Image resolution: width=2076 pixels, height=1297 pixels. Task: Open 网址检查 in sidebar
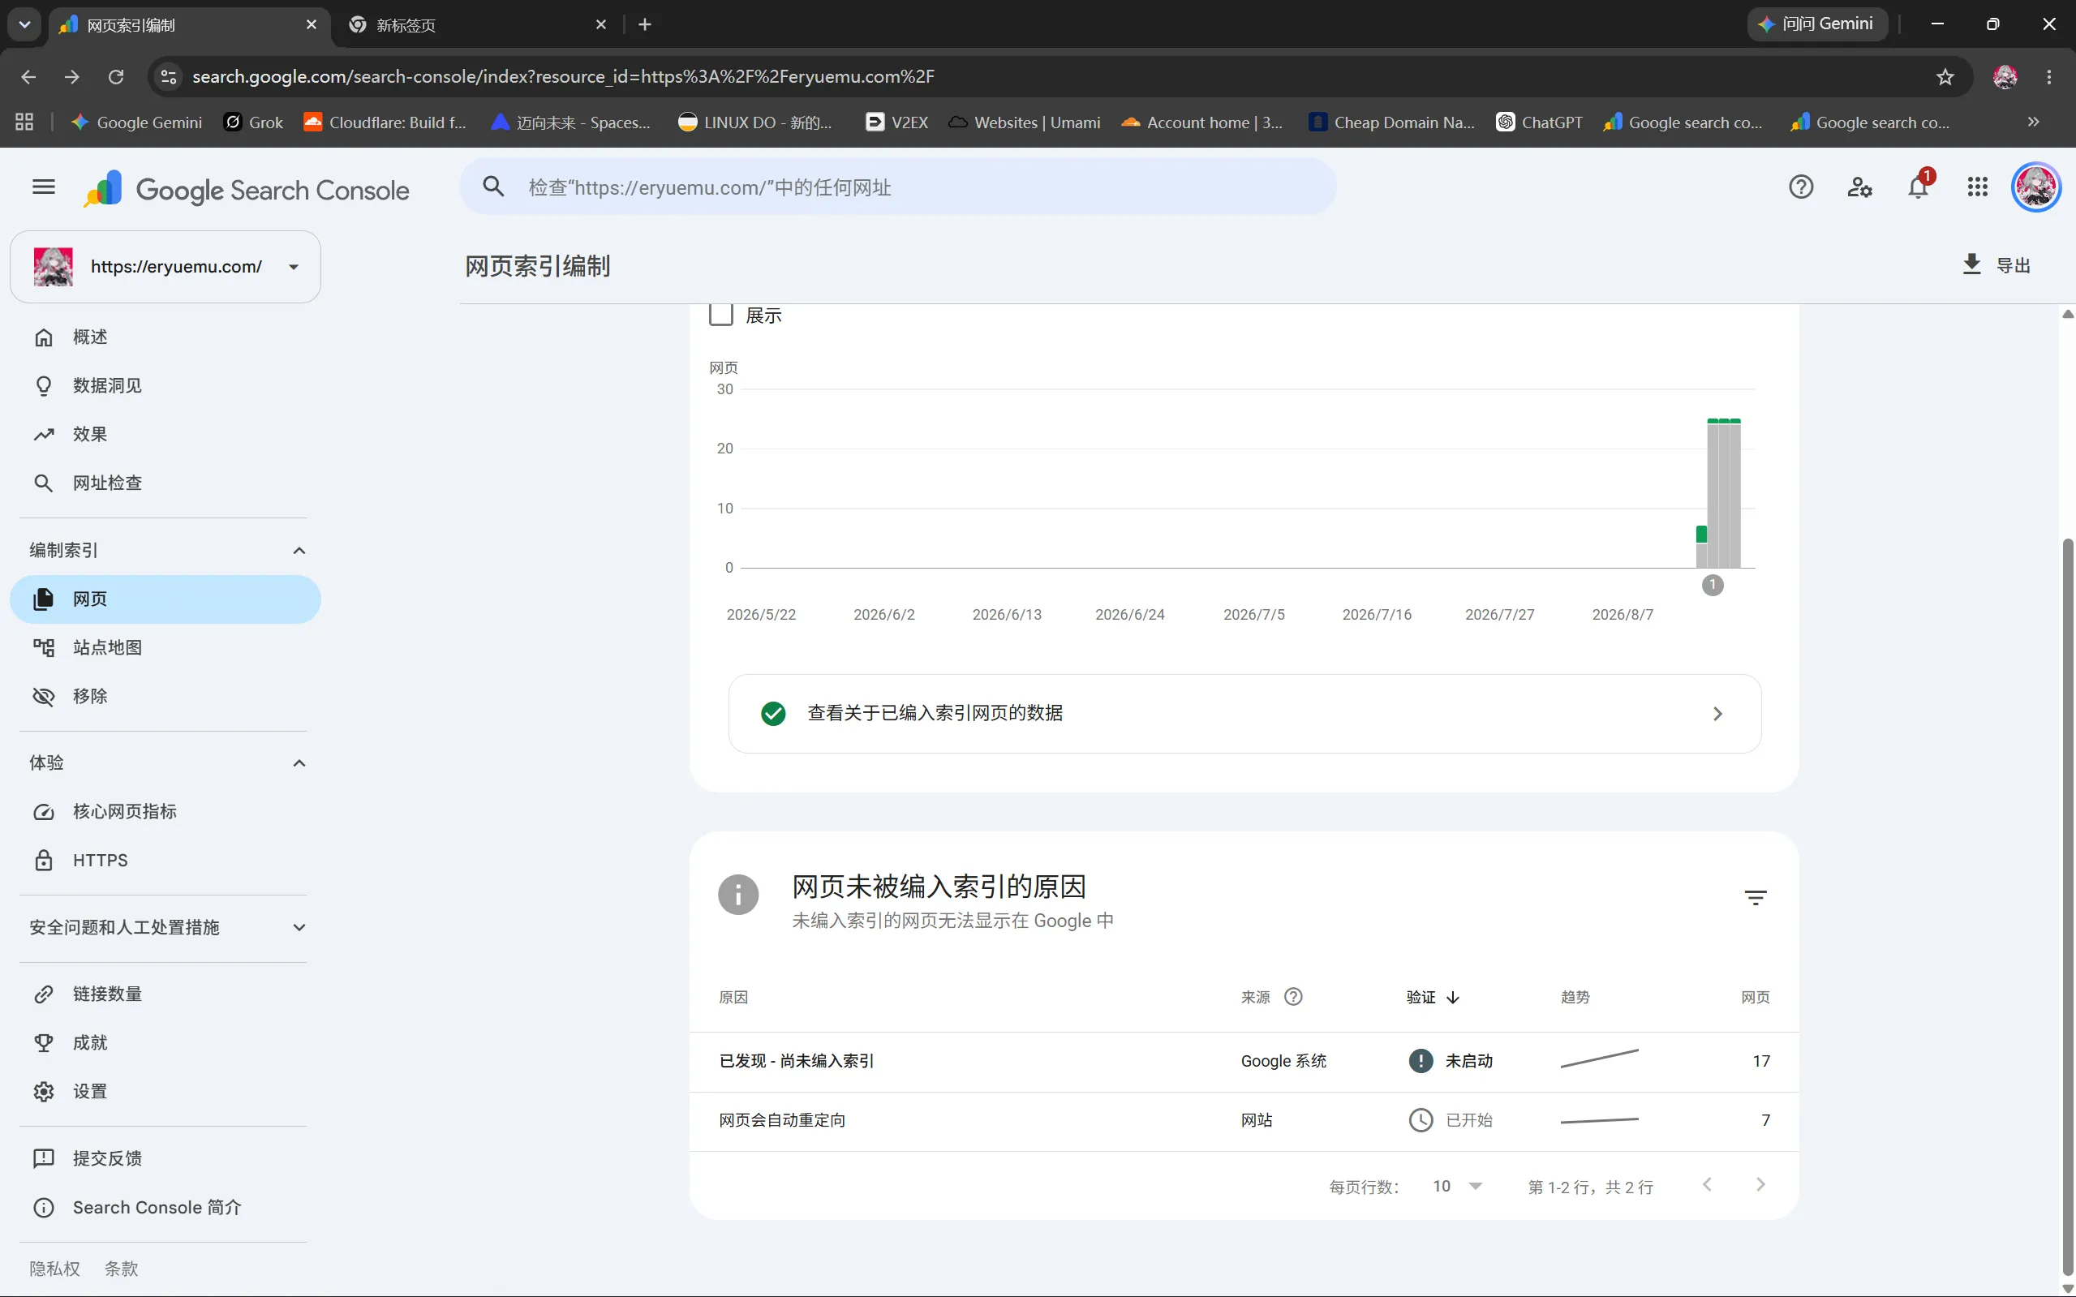coord(165,483)
